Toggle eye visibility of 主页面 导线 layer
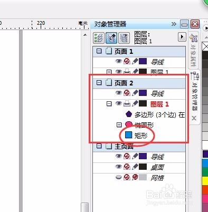 tap(119, 156)
